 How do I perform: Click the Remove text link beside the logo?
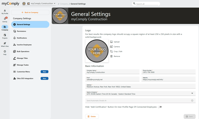coord(117,56)
